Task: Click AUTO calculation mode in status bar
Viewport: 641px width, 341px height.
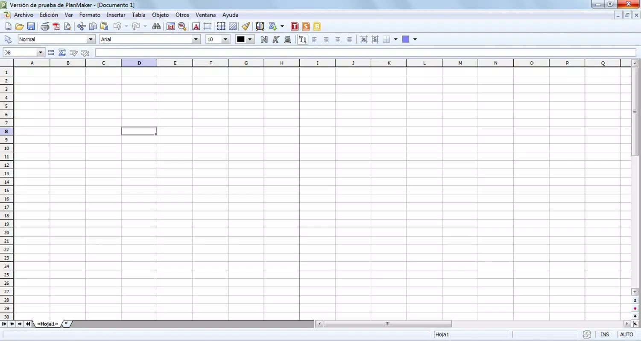Action: (627, 335)
